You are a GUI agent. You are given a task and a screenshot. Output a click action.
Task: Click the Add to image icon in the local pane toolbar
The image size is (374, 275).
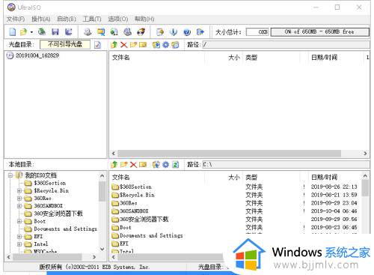156,165
